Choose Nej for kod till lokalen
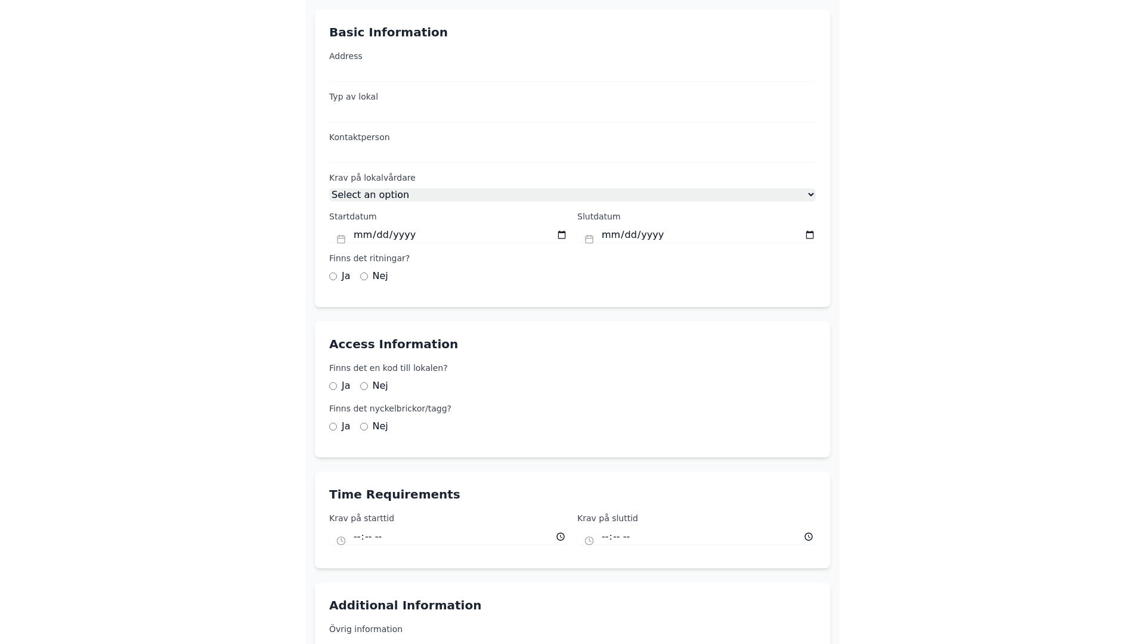Image resolution: width=1145 pixels, height=644 pixels. 364,386
